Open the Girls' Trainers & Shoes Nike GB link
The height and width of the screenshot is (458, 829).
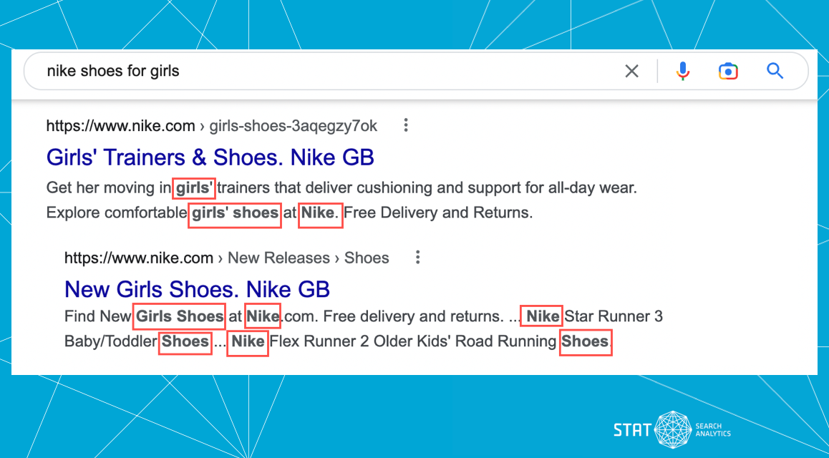tap(210, 157)
